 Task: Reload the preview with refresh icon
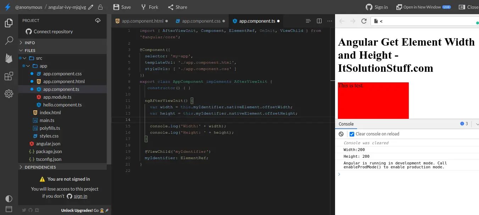tap(364, 21)
